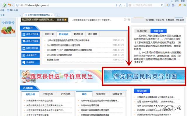Switch to the 统计信息 tab

click(92, 34)
